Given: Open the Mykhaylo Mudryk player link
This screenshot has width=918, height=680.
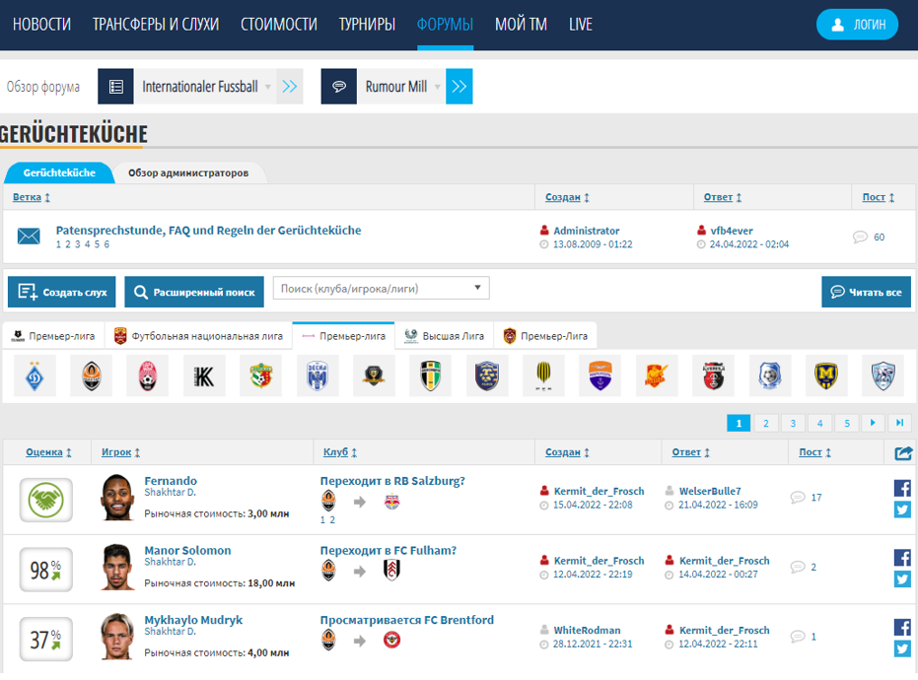Looking at the screenshot, I should [x=193, y=620].
